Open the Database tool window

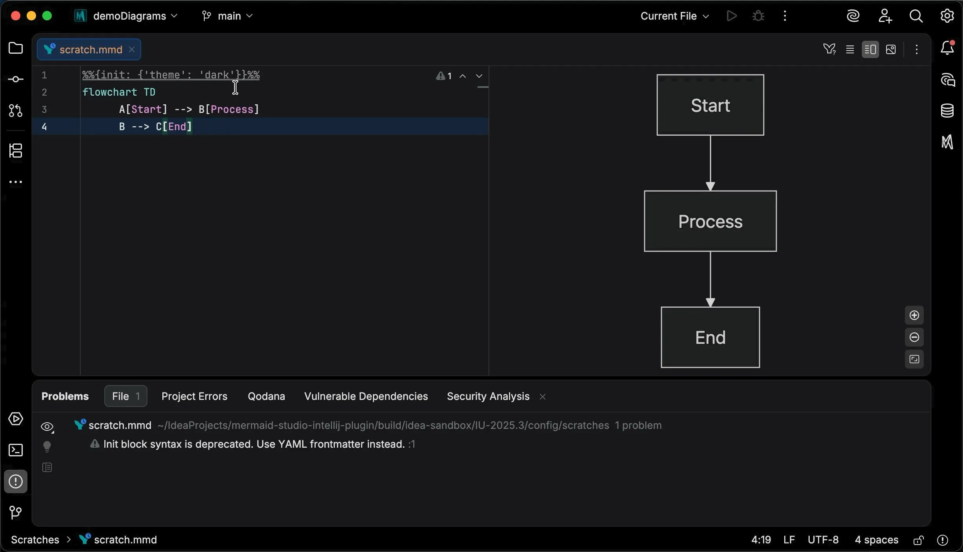tap(948, 111)
